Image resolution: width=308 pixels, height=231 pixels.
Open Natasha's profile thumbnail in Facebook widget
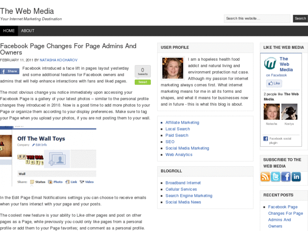pyautogui.click(x=272, y=111)
